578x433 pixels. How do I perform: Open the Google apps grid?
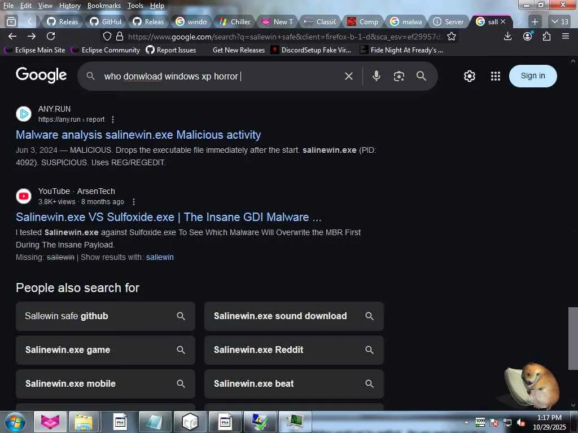[496, 76]
